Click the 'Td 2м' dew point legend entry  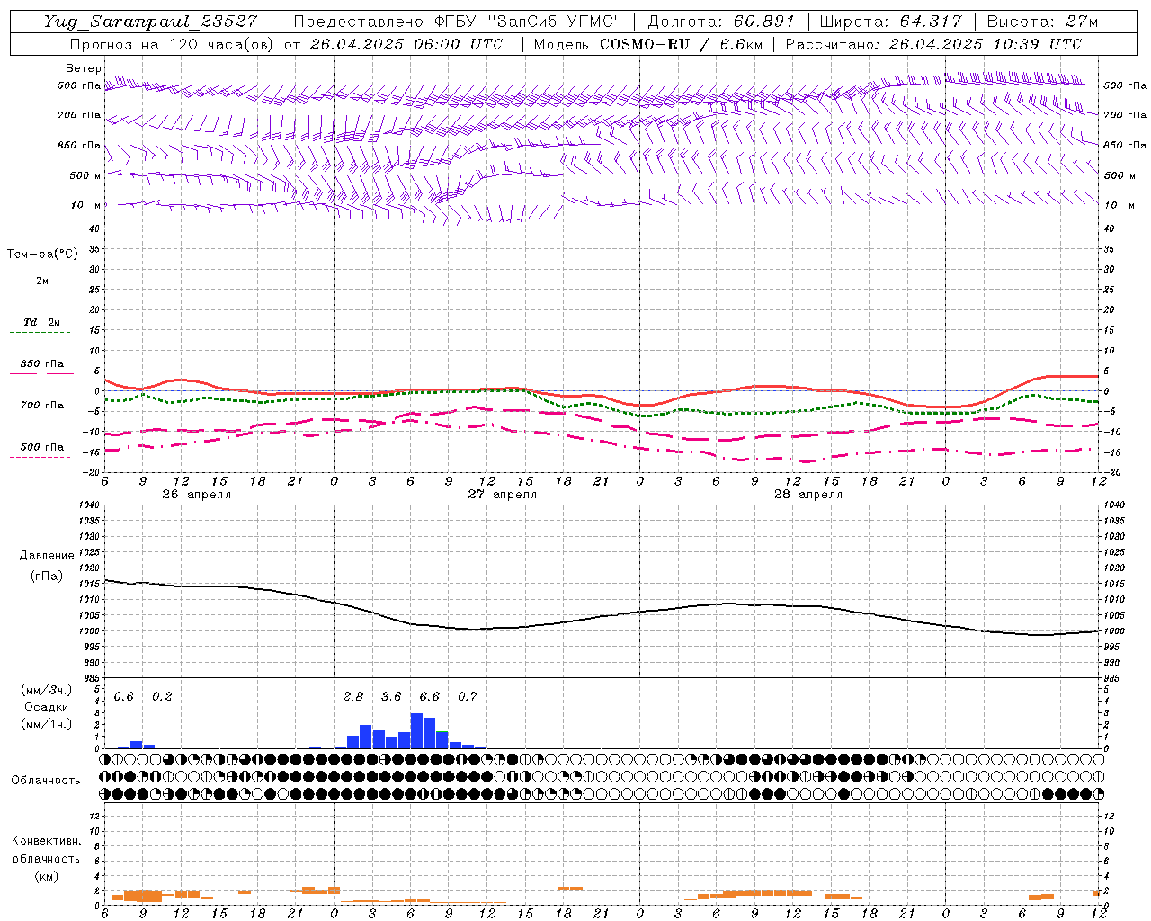tap(42, 322)
